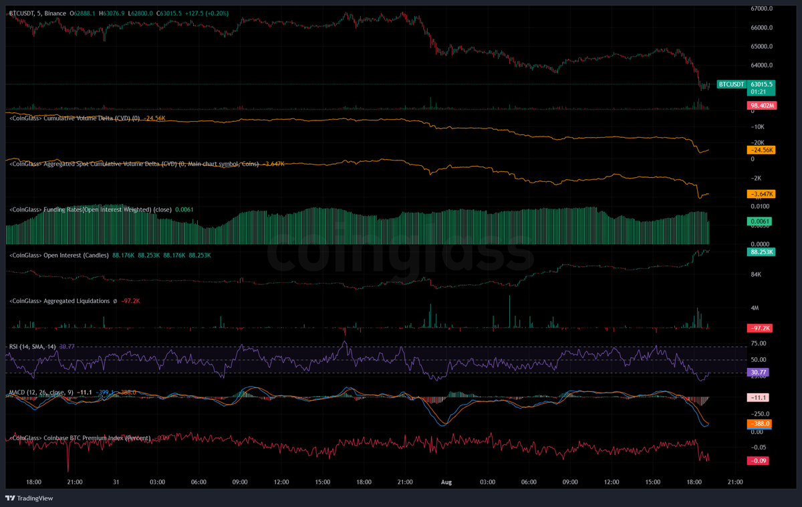This screenshot has width=802, height=507.
Task: Click the 4M liquidations axis label
Action: click(x=755, y=308)
